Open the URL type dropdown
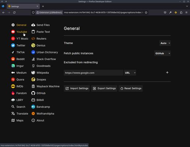Image resolution: width=190 pixels, height=147 pixels. 130,73
